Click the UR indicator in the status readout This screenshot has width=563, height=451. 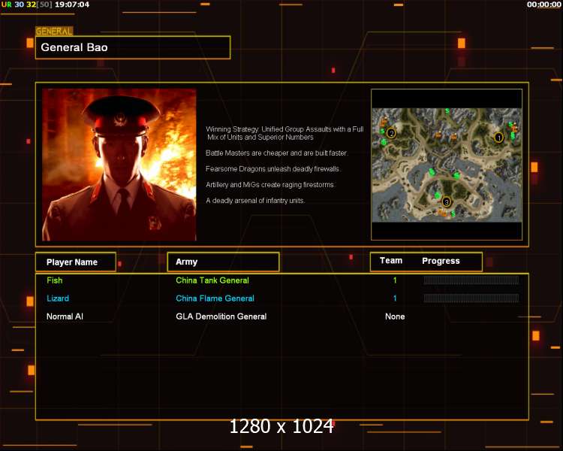(7, 5)
